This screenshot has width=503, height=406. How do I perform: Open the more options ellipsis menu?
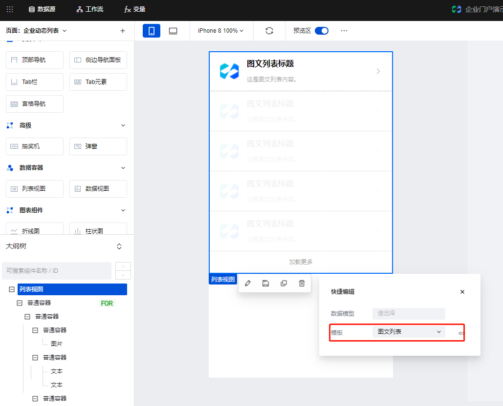coord(344,31)
